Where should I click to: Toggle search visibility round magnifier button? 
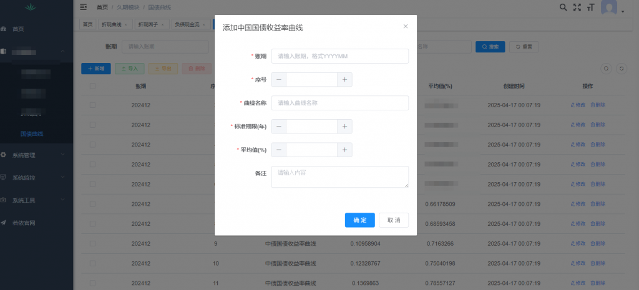[x=607, y=69]
